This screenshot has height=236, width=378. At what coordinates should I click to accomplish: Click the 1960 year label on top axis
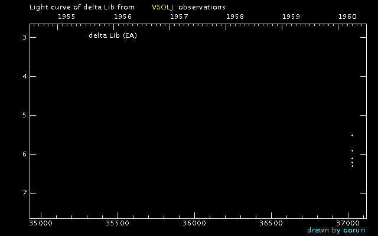tap(348, 17)
